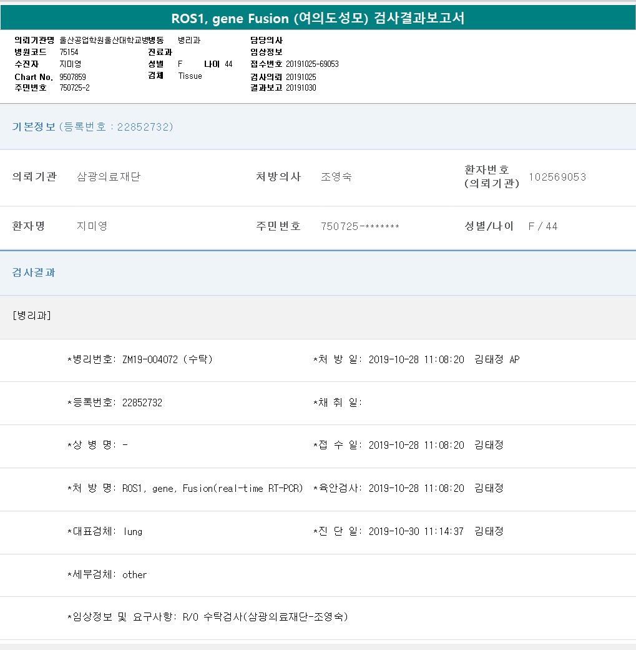Image resolution: width=636 pixels, height=650 pixels.
Task: Click gender/age value 'F / 44'
Action: click(543, 226)
